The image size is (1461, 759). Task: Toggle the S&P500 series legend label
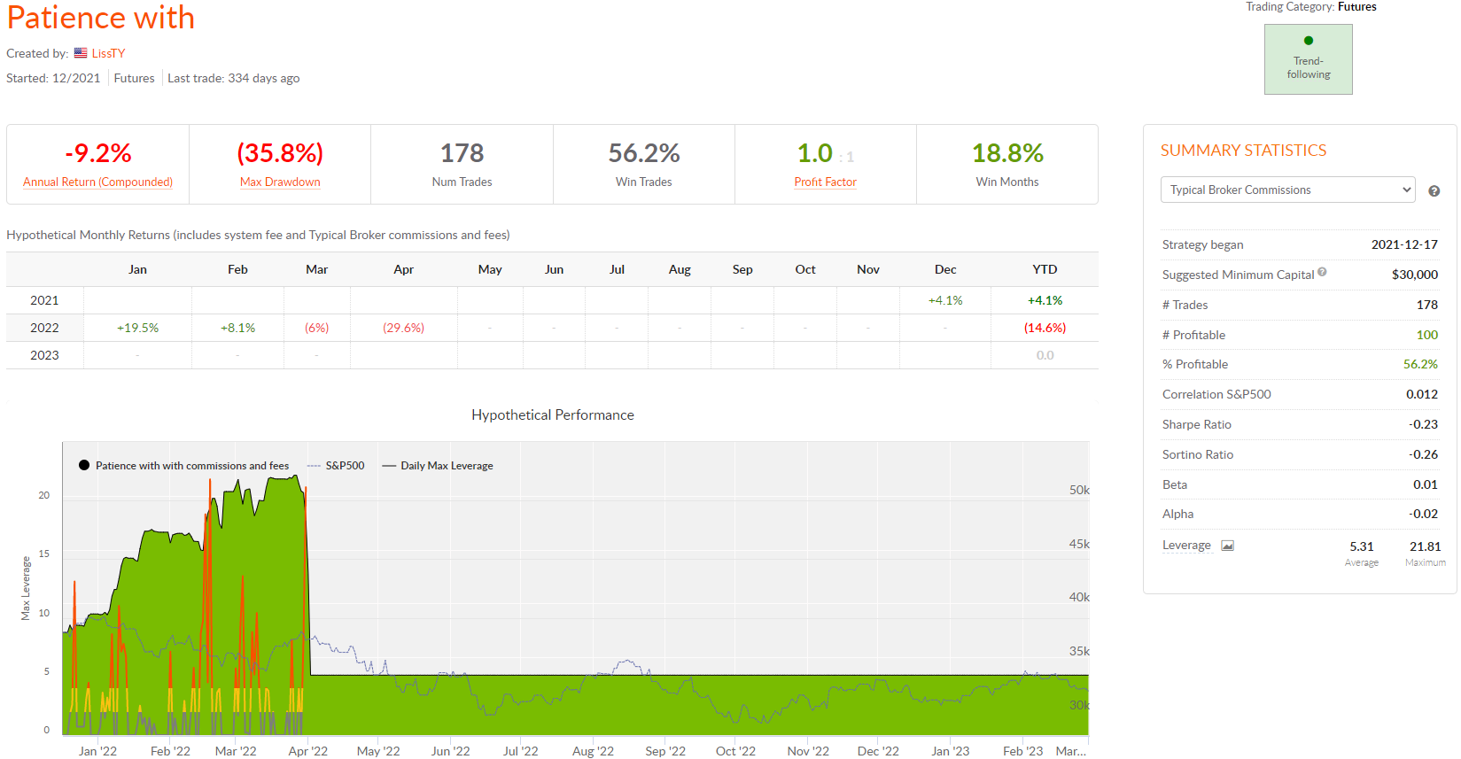coord(345,466)
